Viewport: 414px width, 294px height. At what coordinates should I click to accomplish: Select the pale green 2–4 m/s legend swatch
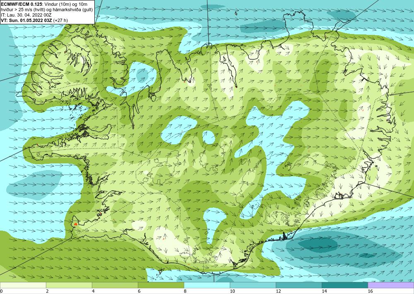coord(69,285)
